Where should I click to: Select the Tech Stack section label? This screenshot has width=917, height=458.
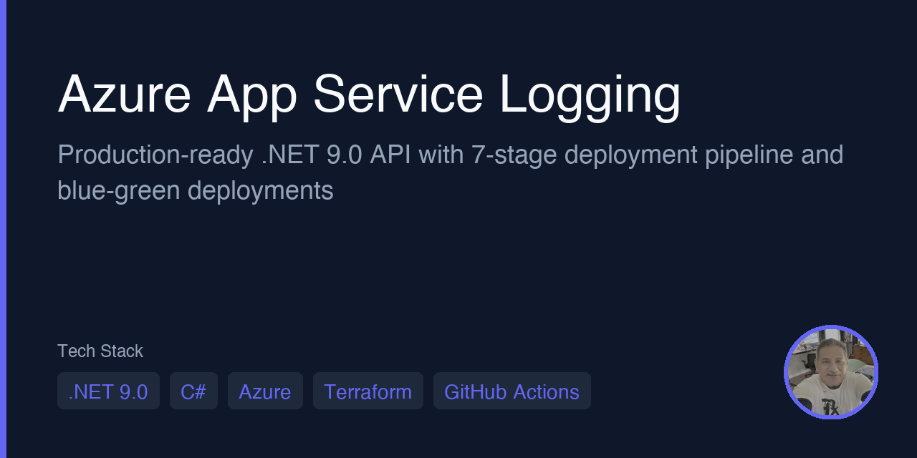click(100, 351)
